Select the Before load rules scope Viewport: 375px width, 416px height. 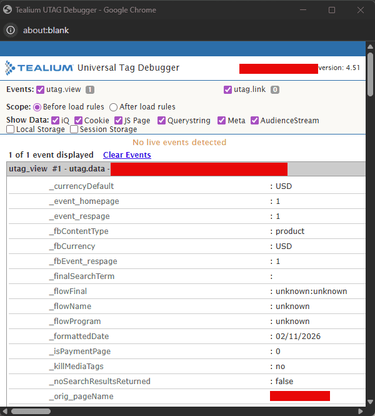[37, 107]
